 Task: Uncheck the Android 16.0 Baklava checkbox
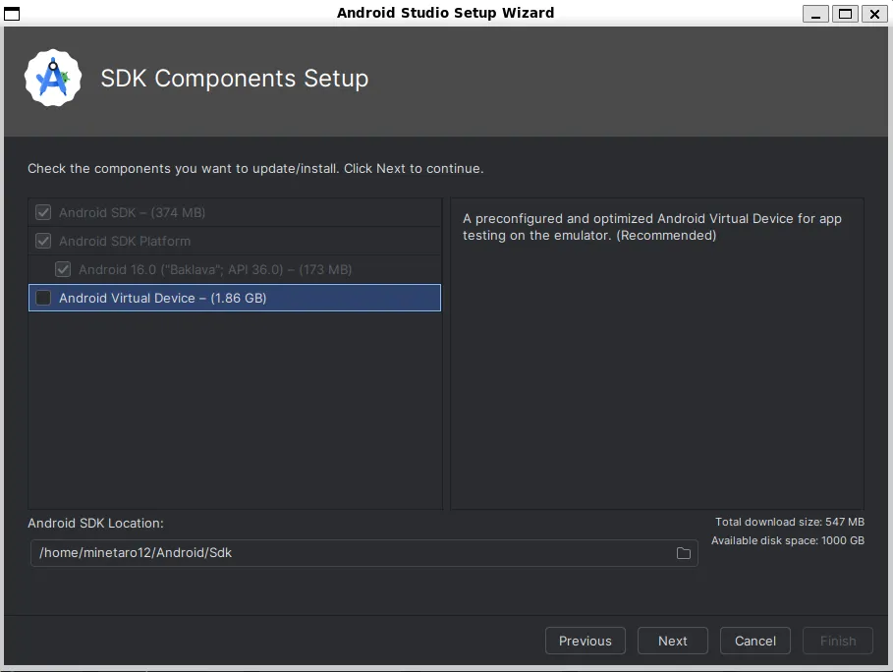click(63, 269)
